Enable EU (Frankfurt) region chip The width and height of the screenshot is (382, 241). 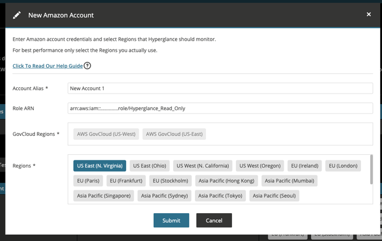coord(126,181)
